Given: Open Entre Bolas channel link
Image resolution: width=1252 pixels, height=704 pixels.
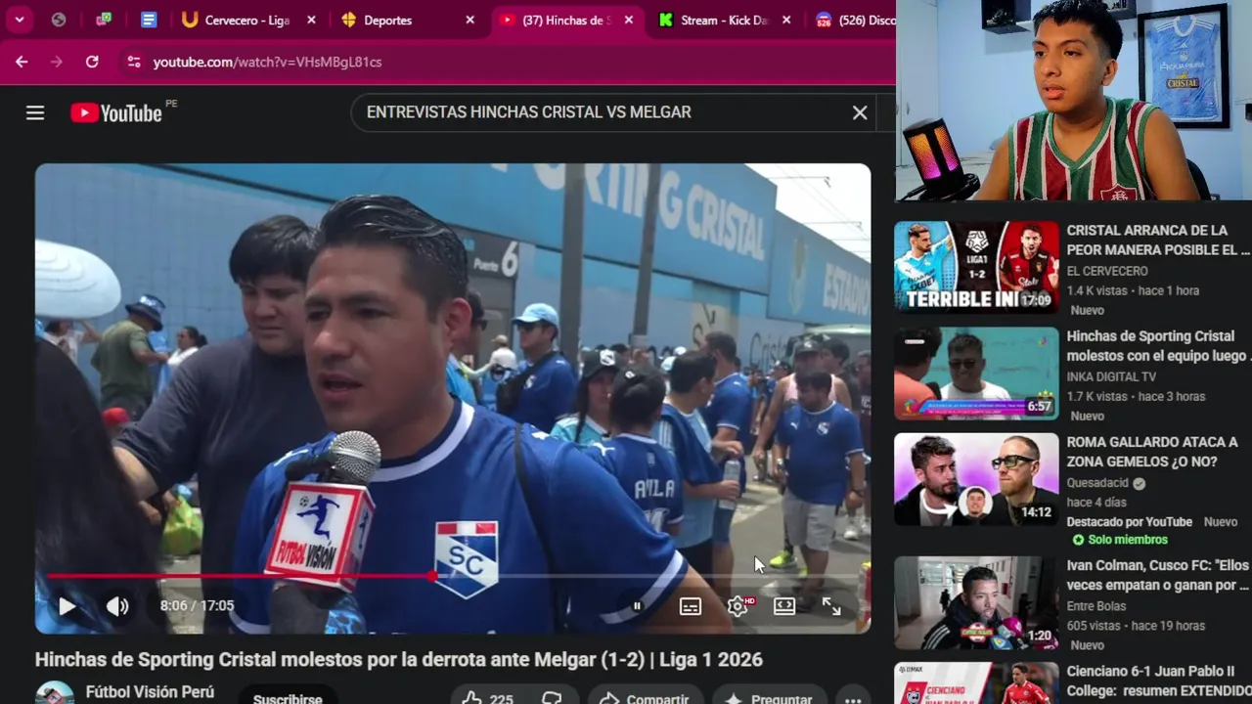Looking at the screenshot, I should (x=1097, y=606).
